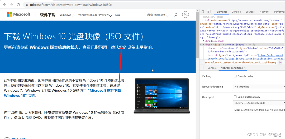Collapse the body element node

(204, 44)
